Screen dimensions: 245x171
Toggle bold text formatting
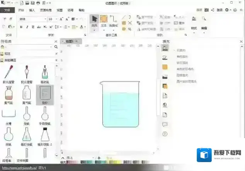(x=21, y=27)
